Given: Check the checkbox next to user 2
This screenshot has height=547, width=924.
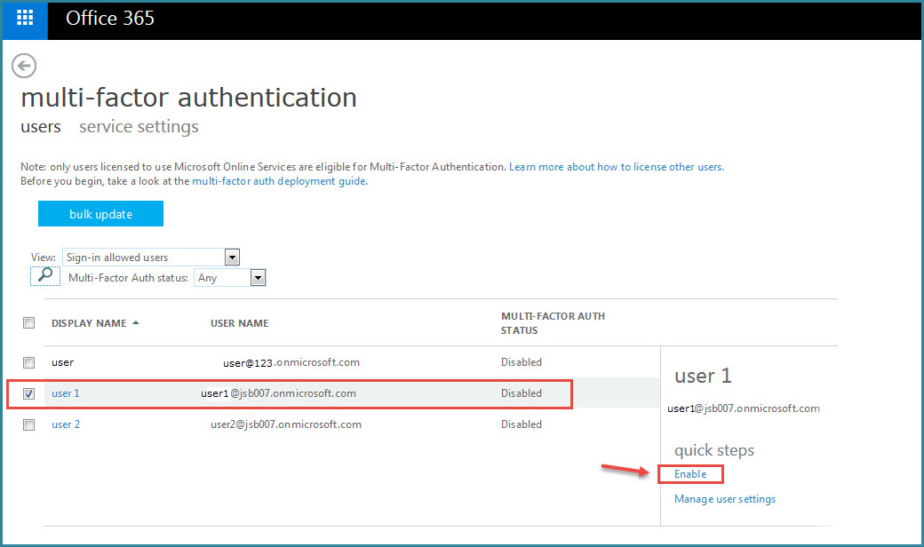Looking at the screenshot, I should 28,424.
